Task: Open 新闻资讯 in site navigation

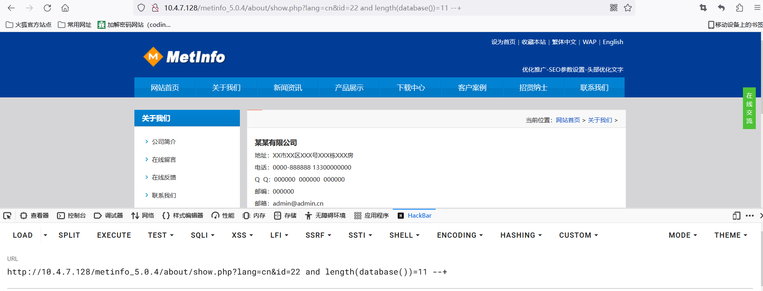Action: 288,87
